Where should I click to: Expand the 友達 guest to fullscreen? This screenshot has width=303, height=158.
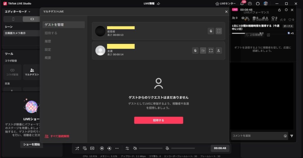point(211,51)
